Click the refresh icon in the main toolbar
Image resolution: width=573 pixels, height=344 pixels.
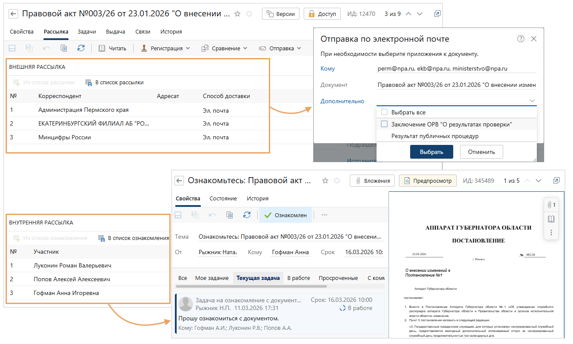point(81,48)
